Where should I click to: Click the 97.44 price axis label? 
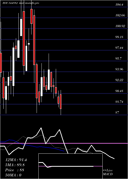tap(119, 48)
